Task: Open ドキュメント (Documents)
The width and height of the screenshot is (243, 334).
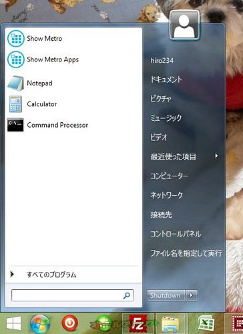Action: coord(166,79)
